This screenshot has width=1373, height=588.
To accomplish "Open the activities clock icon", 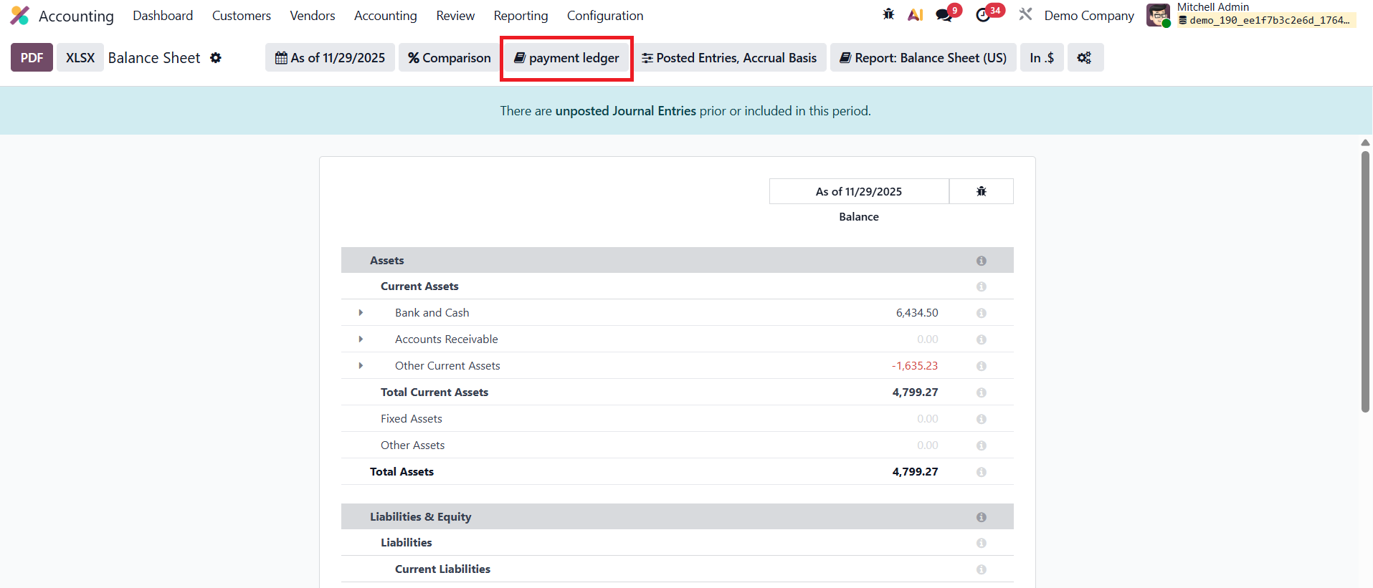I will [x=983, y=15].
